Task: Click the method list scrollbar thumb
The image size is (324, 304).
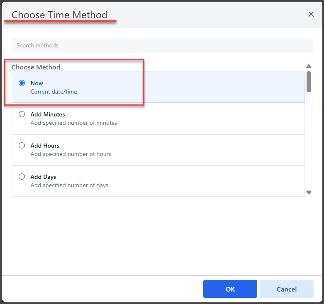Action: tap(309, 82)
